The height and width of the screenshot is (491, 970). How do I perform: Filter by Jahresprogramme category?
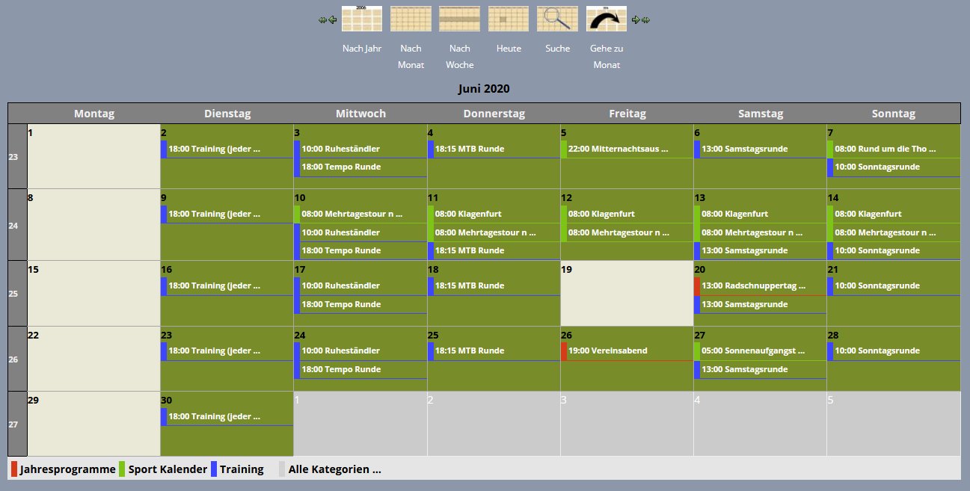click(67, 469)
